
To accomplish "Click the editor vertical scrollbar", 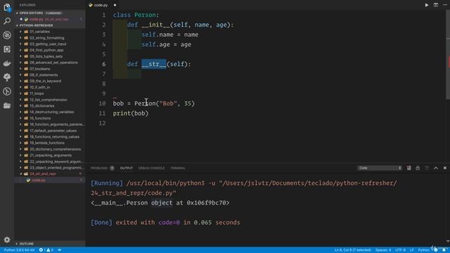I will 448,55.
